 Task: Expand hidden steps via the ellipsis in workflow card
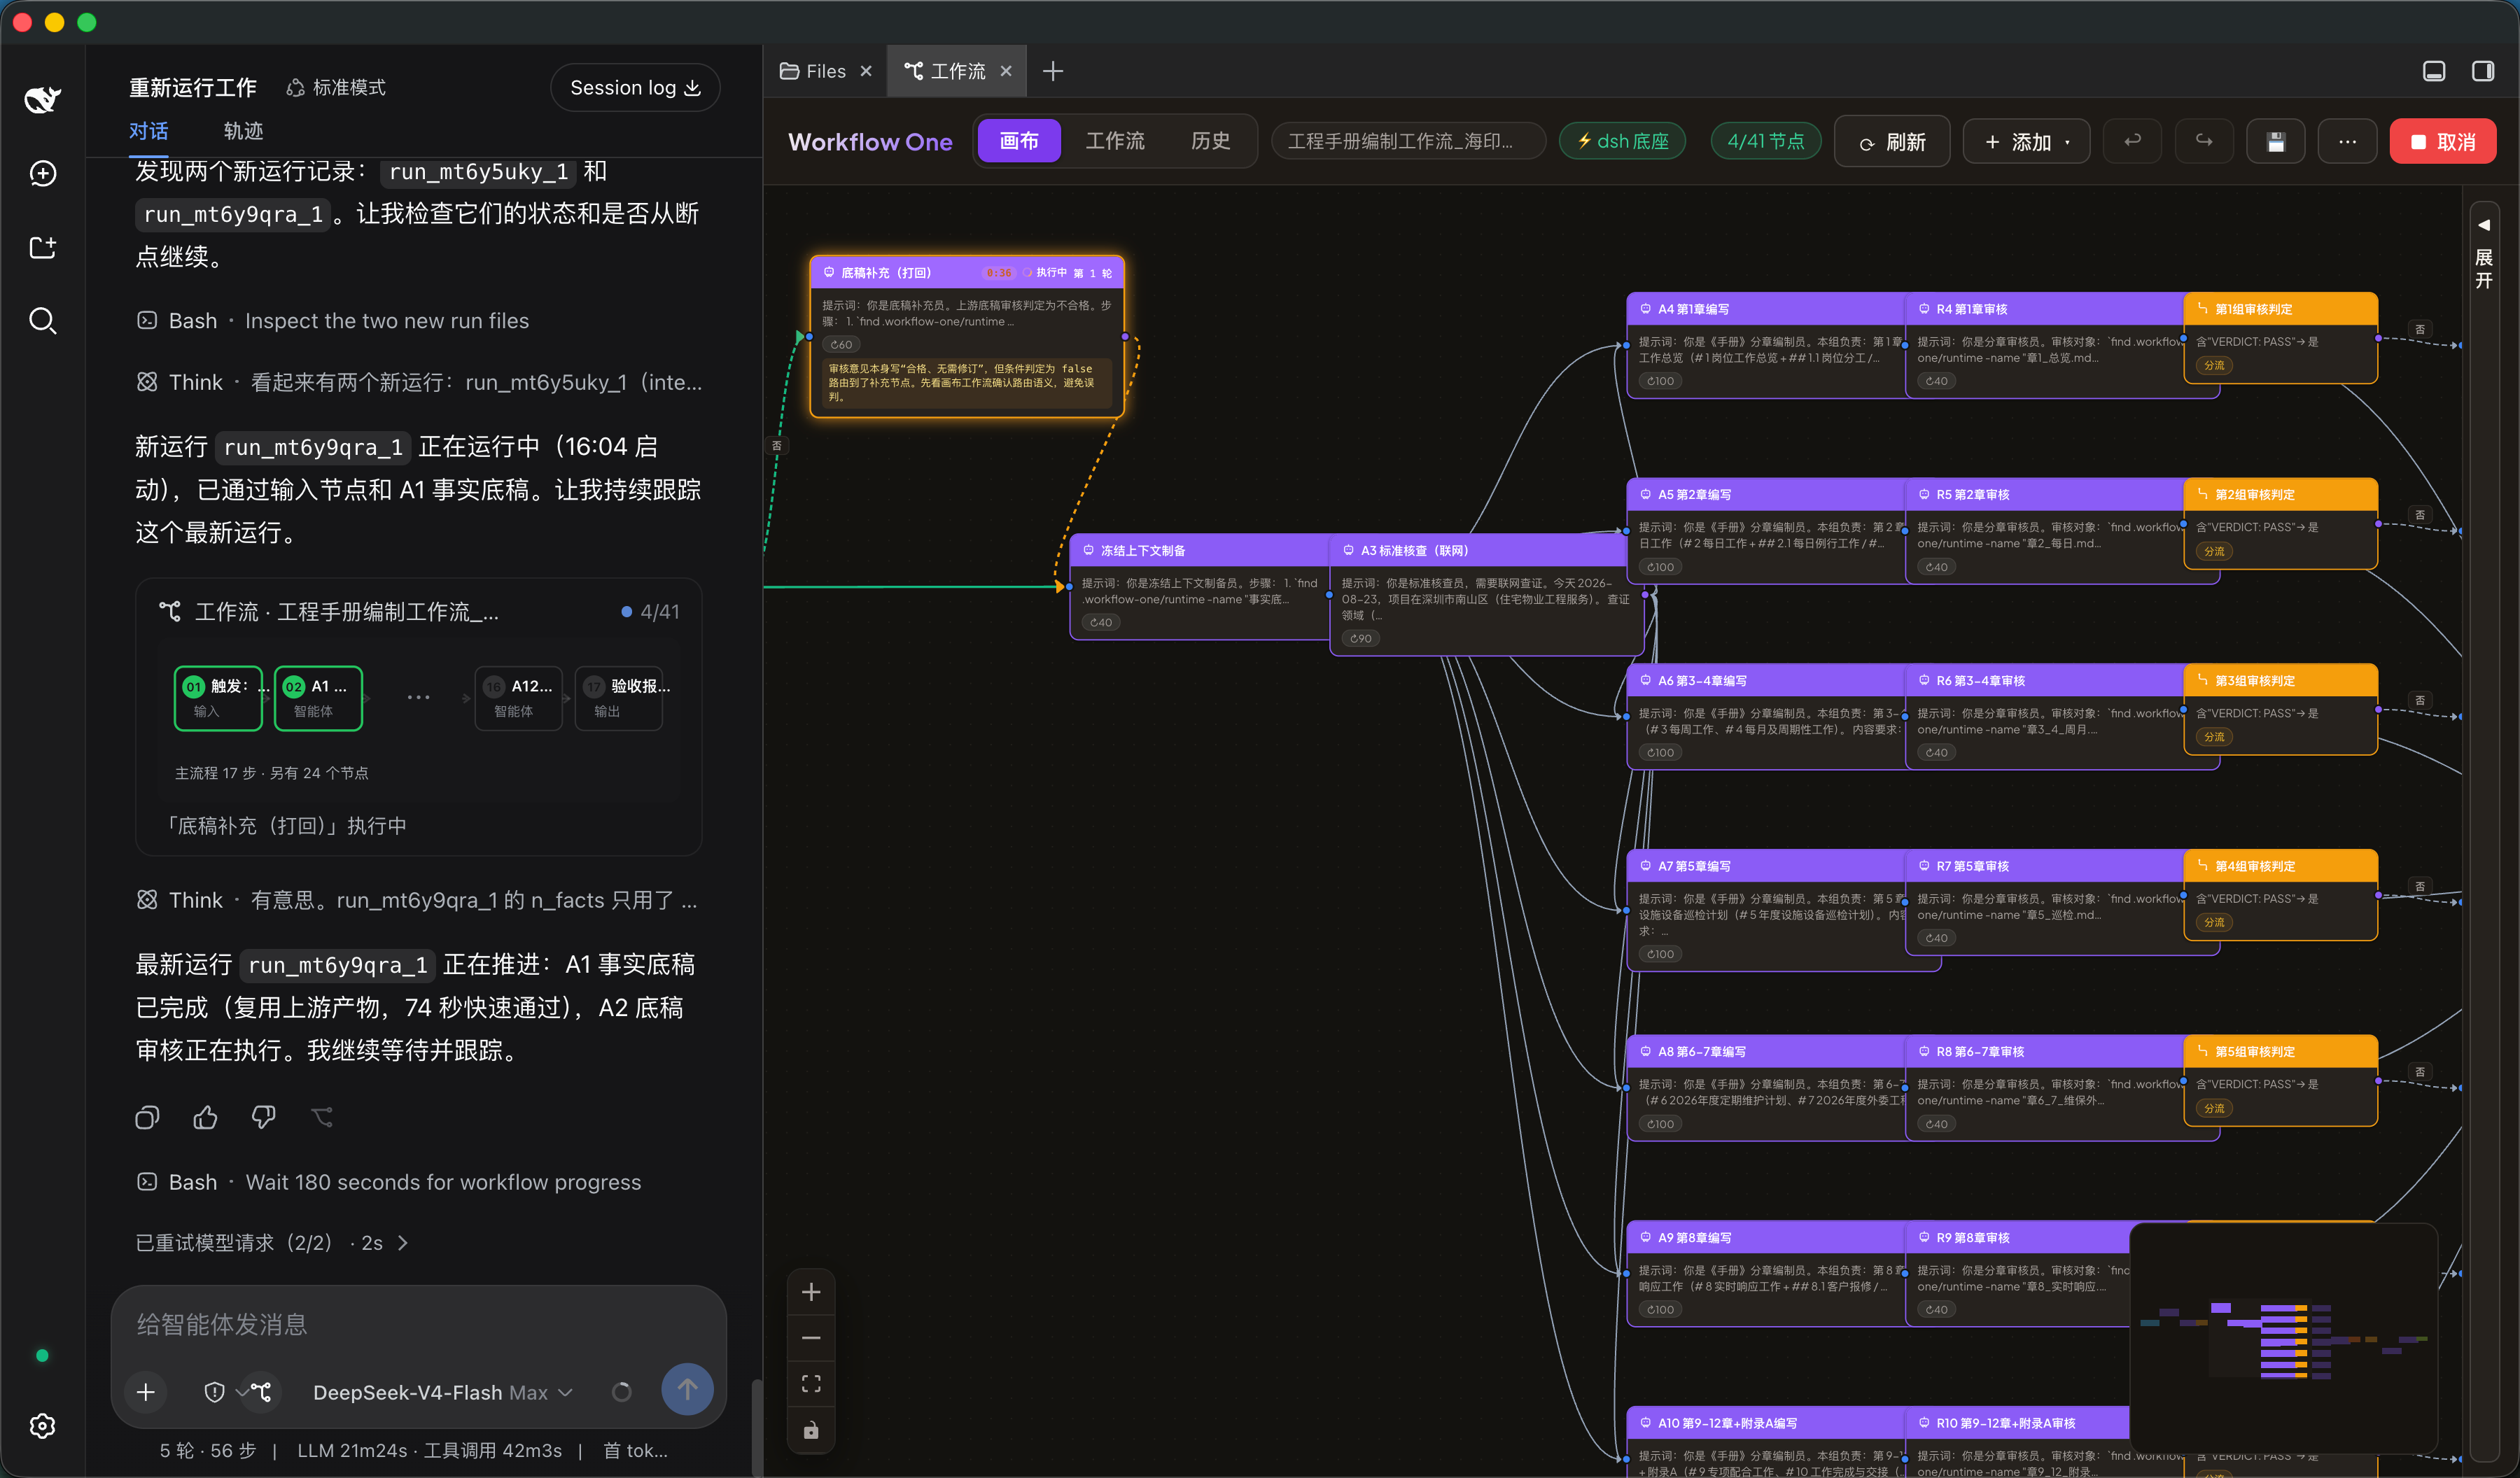[x=418, y=697]
